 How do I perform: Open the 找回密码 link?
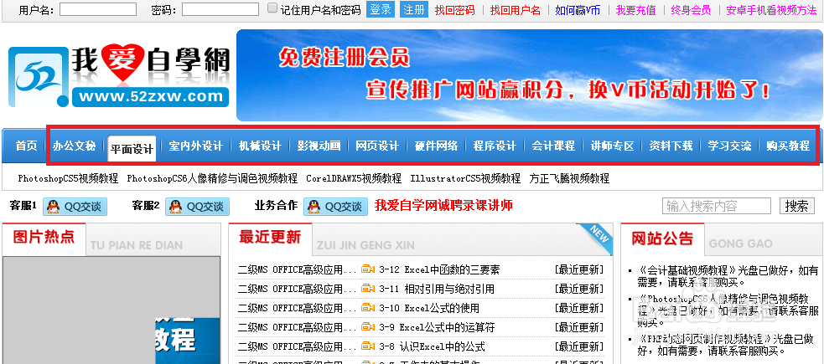click(454, 10)
